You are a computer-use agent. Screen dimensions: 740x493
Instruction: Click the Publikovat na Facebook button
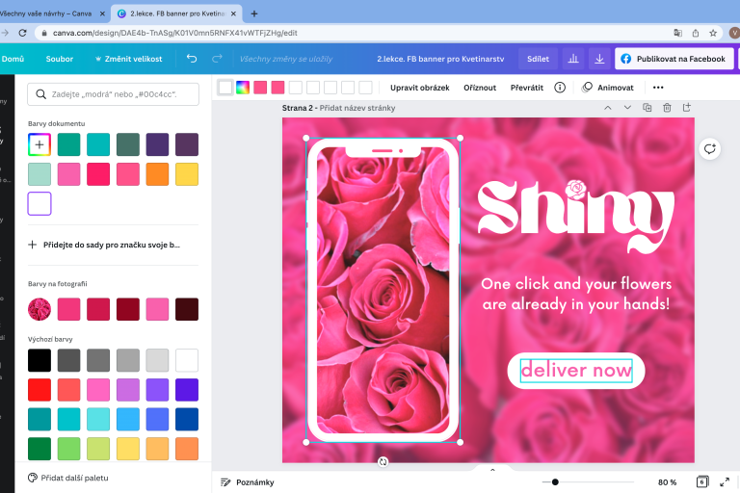coord(673,59)
